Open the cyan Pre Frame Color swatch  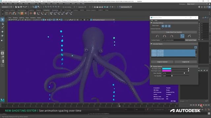(x=166, y=69)
